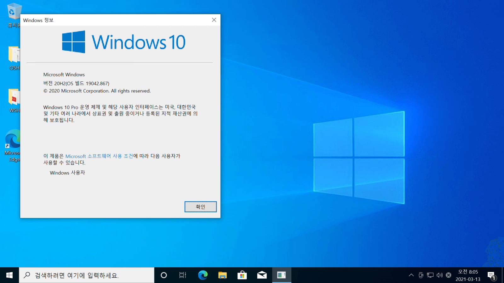
Task: Open the network status tray icon
Action: click(x=430, y=275)
